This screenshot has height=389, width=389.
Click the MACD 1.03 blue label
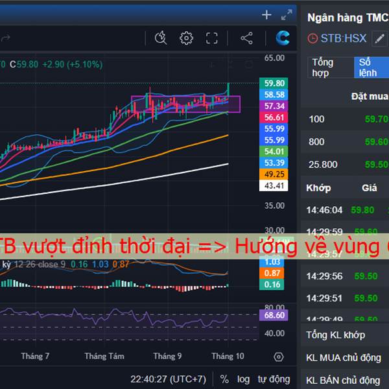[x=272, y=263]
